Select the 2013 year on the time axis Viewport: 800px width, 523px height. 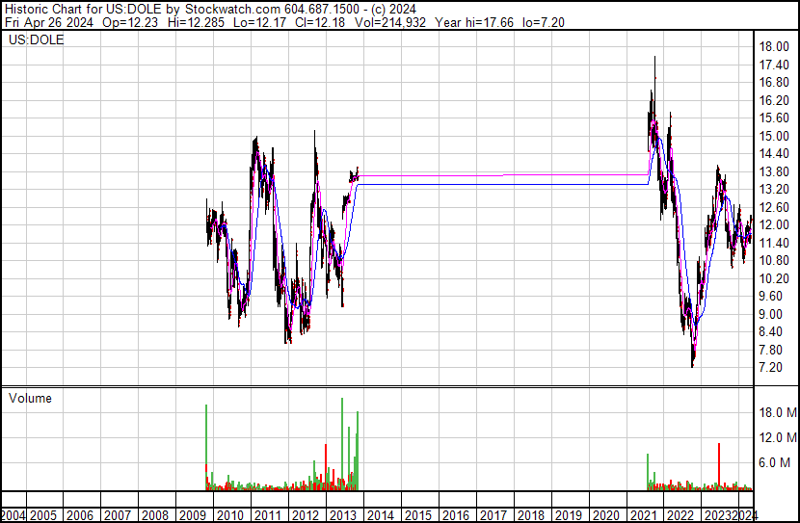click(342, 515)
